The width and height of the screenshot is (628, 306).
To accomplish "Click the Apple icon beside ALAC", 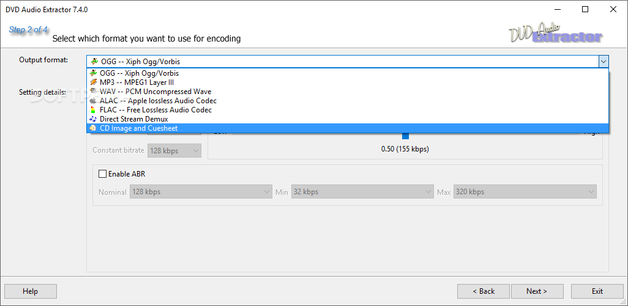I will click(93, 101).
